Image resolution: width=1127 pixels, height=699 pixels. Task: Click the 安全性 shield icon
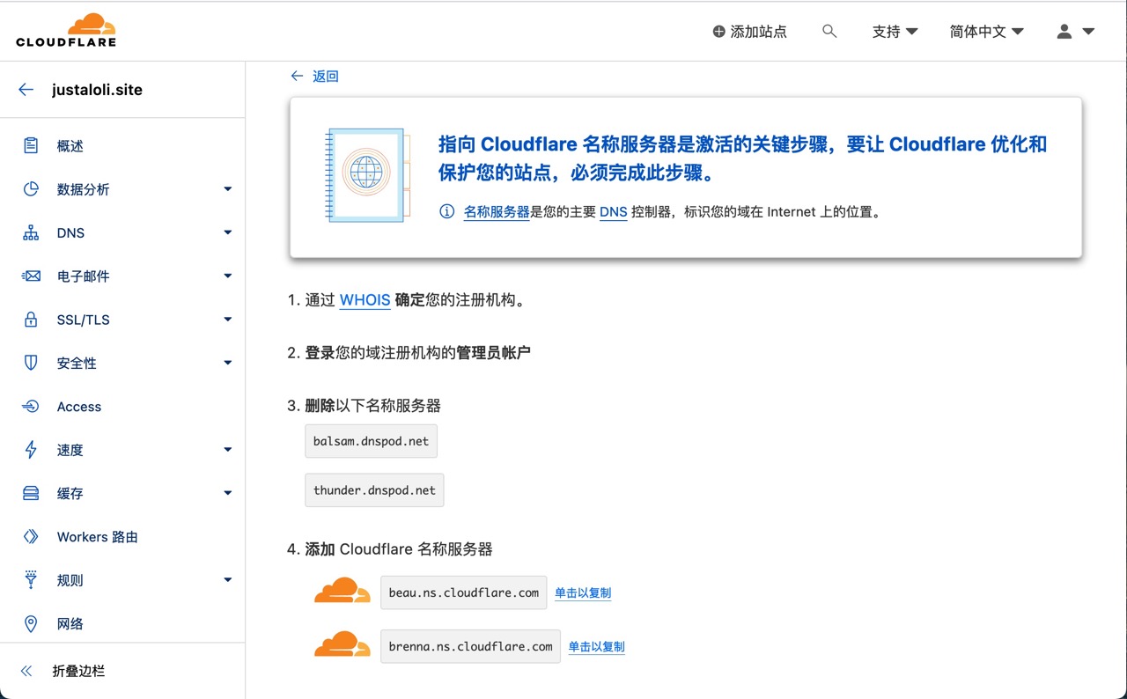click(31, 363)
